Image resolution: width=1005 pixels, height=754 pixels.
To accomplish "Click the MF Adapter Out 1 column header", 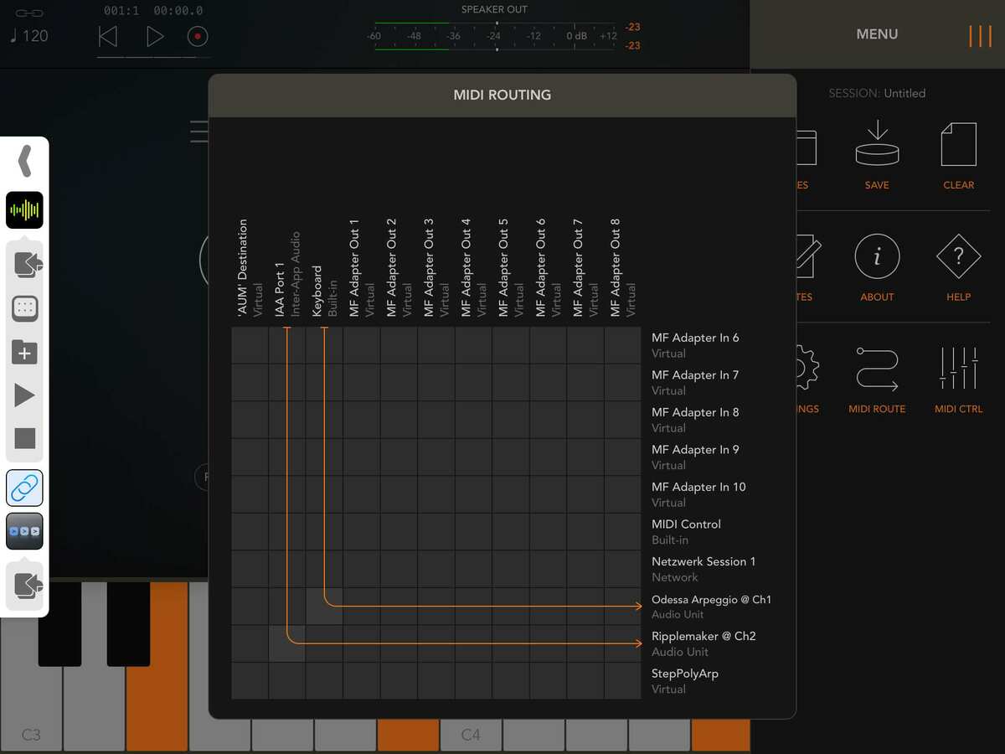I will [362, 268].
